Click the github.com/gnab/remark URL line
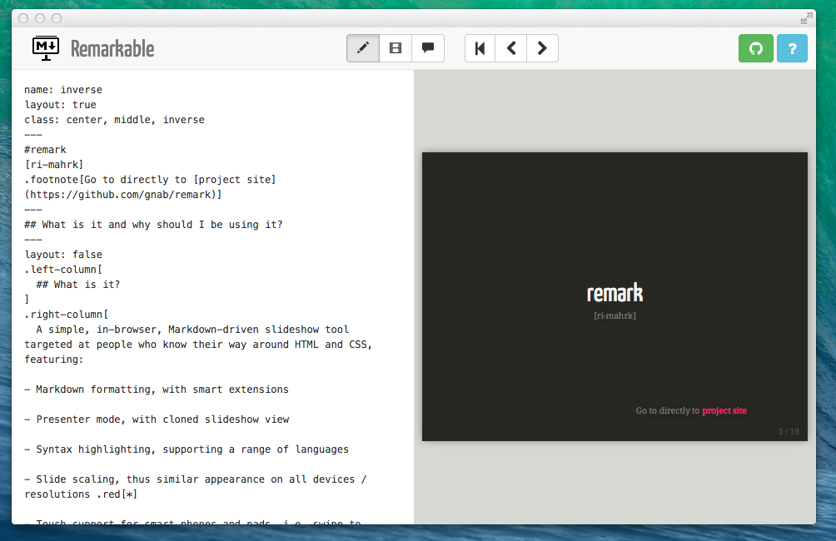This screenshot has width=836, height=541. point(123,194)
